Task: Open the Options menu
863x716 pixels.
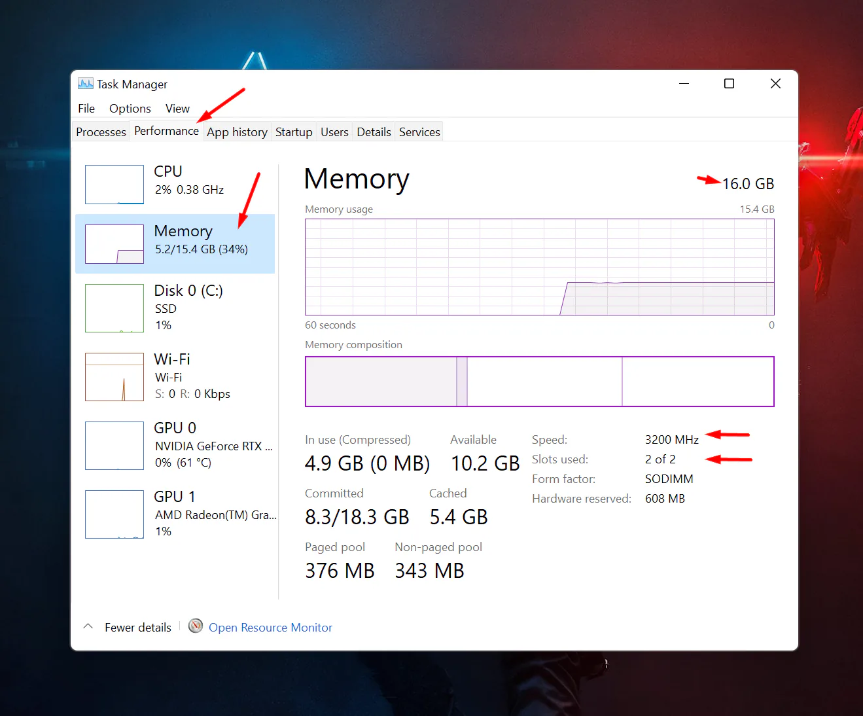Action: click(130, 109)
